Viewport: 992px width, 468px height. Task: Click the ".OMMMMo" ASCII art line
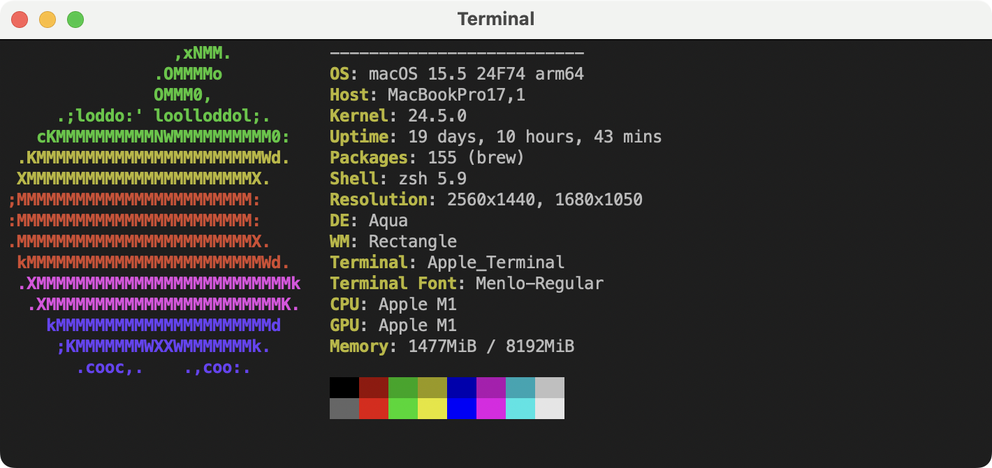pos(188,74)
